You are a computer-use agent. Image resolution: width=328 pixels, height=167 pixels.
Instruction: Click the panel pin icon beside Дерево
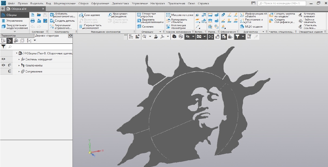point(70,36)
